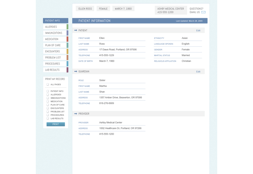253x174 pixels.
Task: Open the Encounters sidebar tab
Action: point(56,51)
